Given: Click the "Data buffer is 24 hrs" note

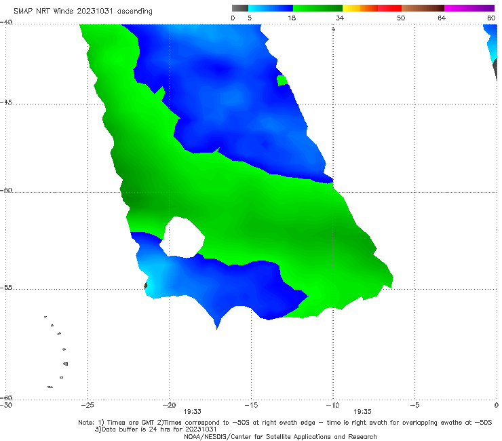Looking at the screenshot, I should 155,429.
